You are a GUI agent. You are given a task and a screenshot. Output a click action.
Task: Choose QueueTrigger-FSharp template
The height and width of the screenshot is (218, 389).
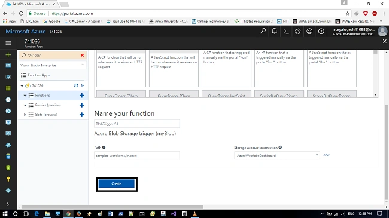point(174,94)
